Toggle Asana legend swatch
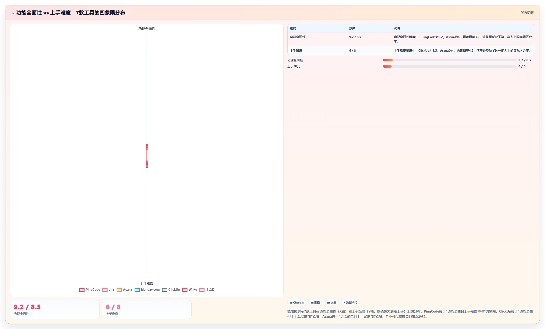The image size is (545, 329). (119, 290)
